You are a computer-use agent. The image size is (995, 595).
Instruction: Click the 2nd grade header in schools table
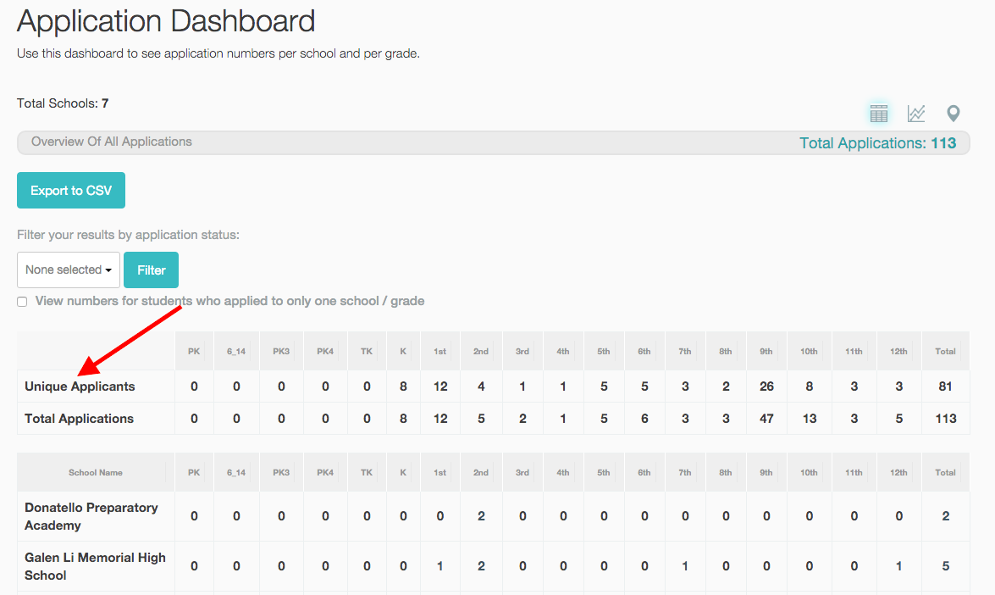point(481,472)
